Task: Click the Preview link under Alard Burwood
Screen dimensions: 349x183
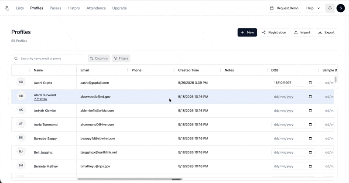Action: point(41,99)
